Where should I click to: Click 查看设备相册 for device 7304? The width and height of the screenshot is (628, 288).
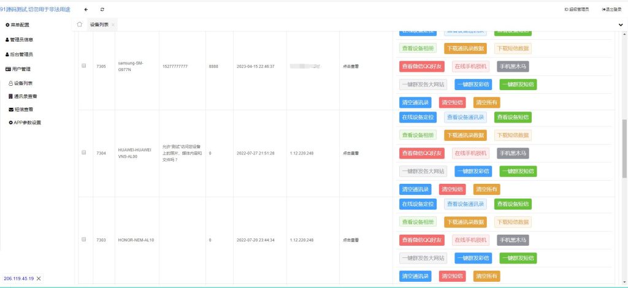(x=418, y=135)
